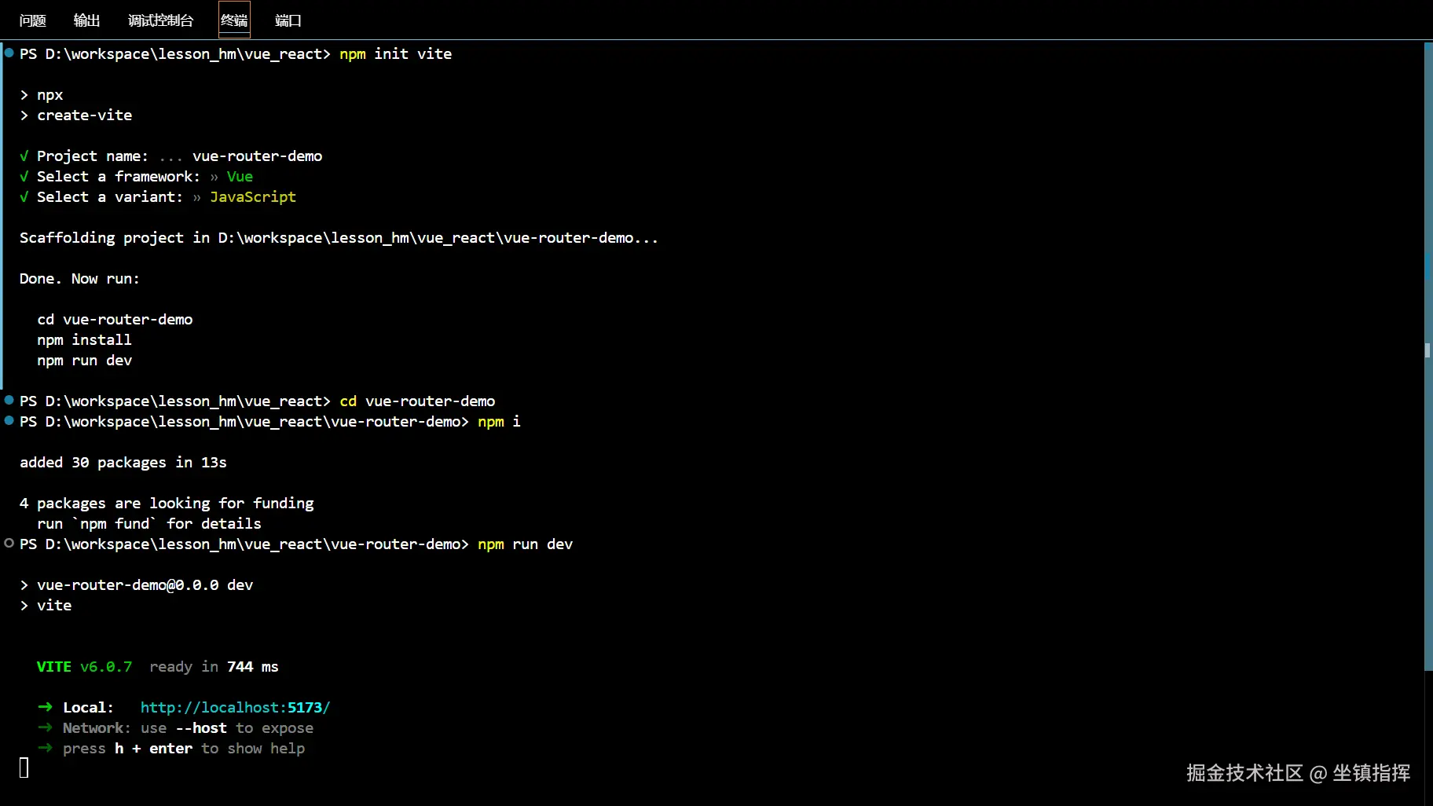Viewport: 1433px width, 806px height.
Task: Click hollow circle marker beside npm run dev
Action: (9, 544)
